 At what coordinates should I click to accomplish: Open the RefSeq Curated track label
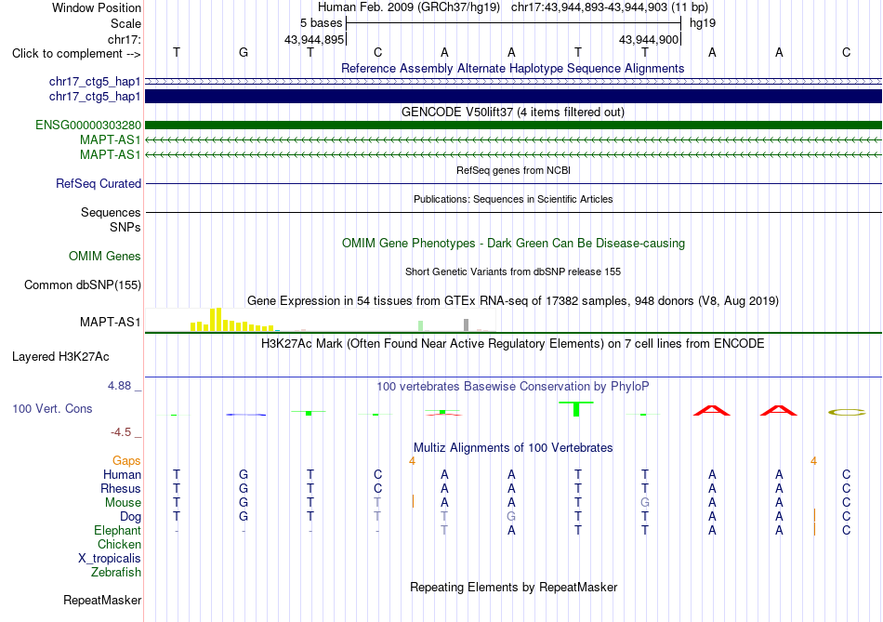point(99,184)
